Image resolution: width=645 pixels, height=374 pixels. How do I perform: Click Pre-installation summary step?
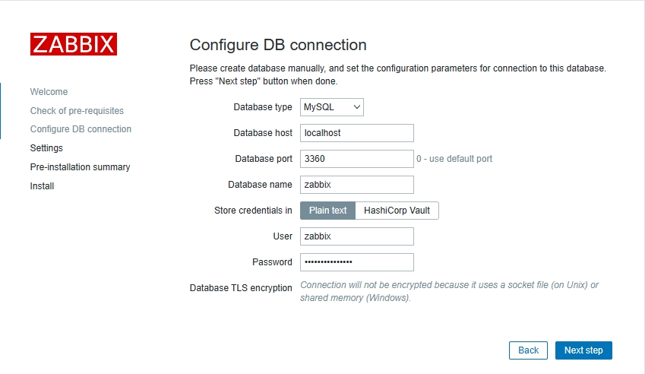tap(80, 167)
